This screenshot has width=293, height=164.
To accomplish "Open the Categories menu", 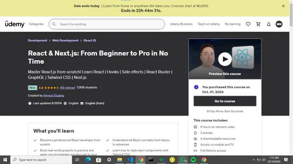I will click(x=36, y=24).
